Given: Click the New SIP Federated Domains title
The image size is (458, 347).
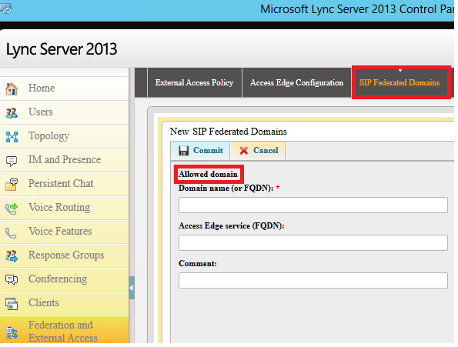Looking at the screenshot, I should tap(229, 132).
